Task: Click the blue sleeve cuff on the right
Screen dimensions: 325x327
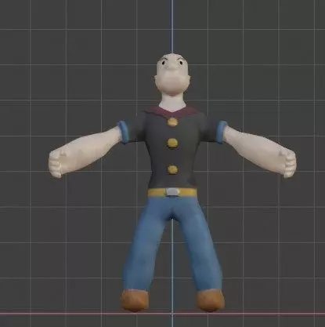Action: 222,132
